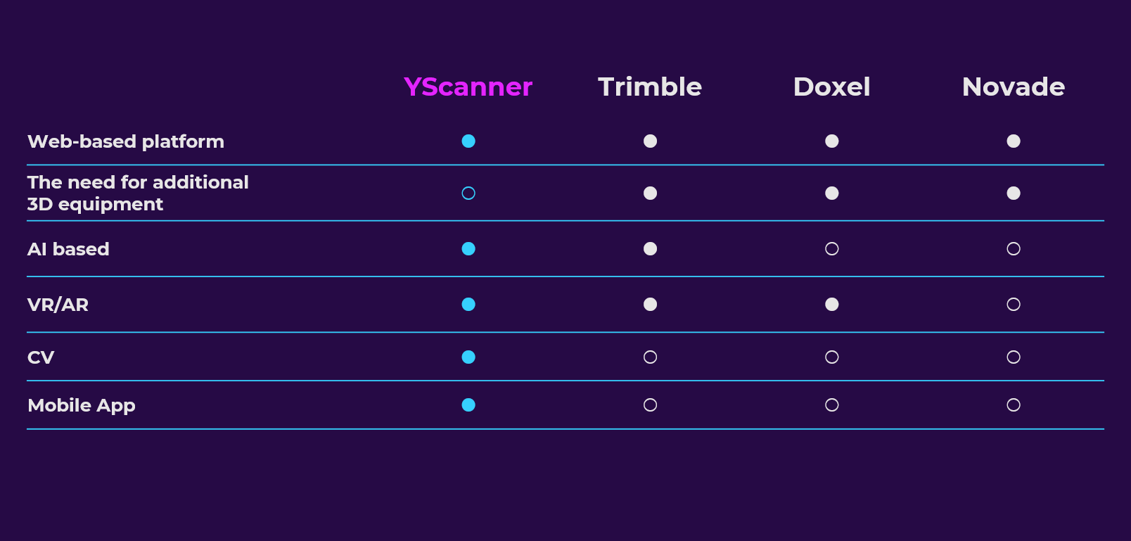Click Novade's empty VR/AR circle
Screen dimensions: 1131x541
(1013, 305)
